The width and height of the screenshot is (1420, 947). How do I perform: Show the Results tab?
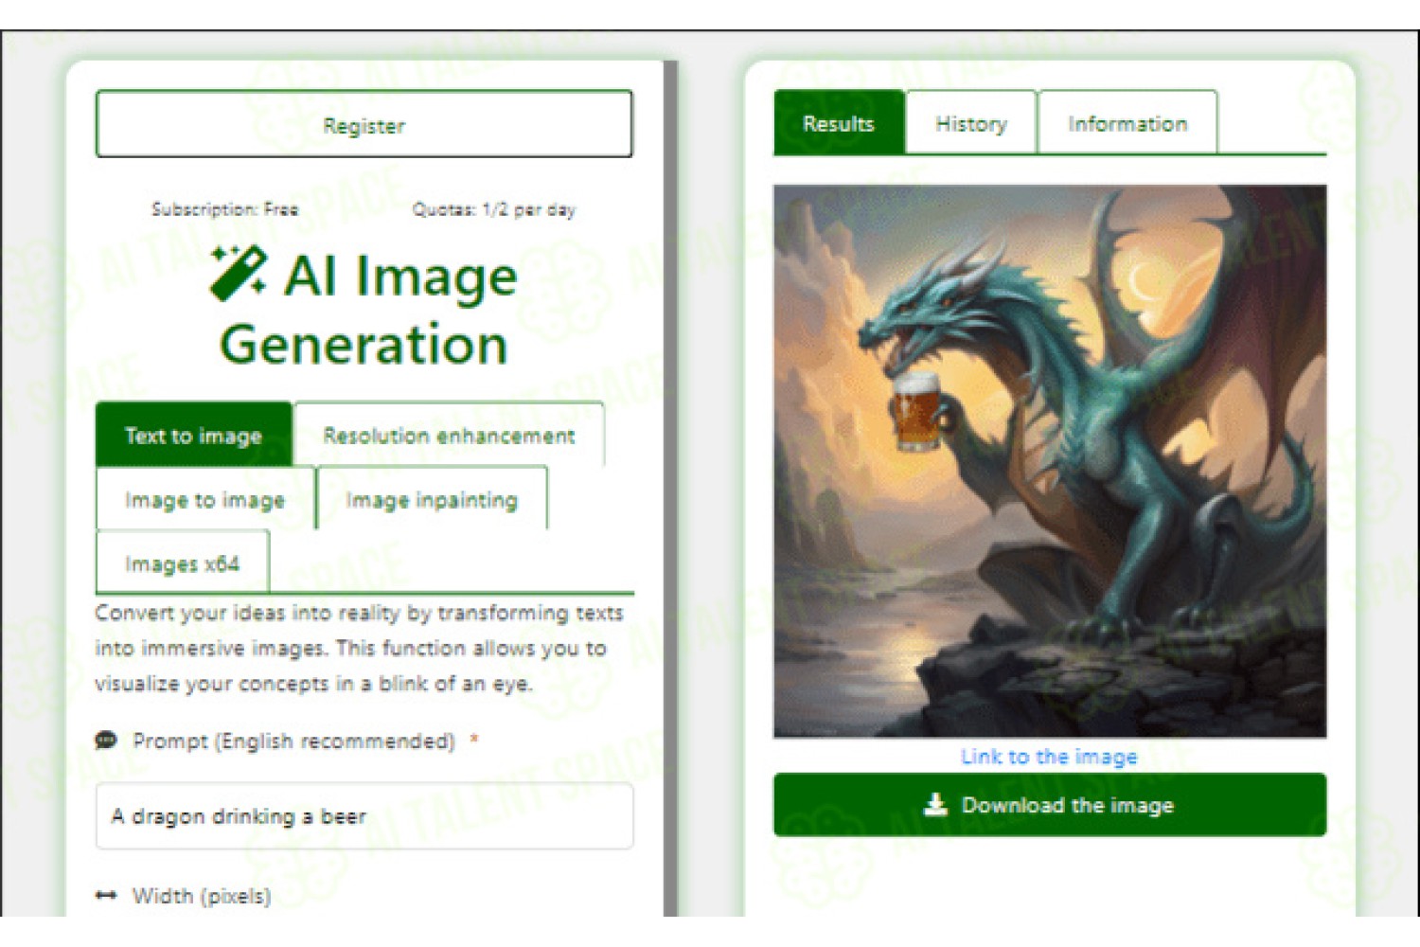coord(839,123)
